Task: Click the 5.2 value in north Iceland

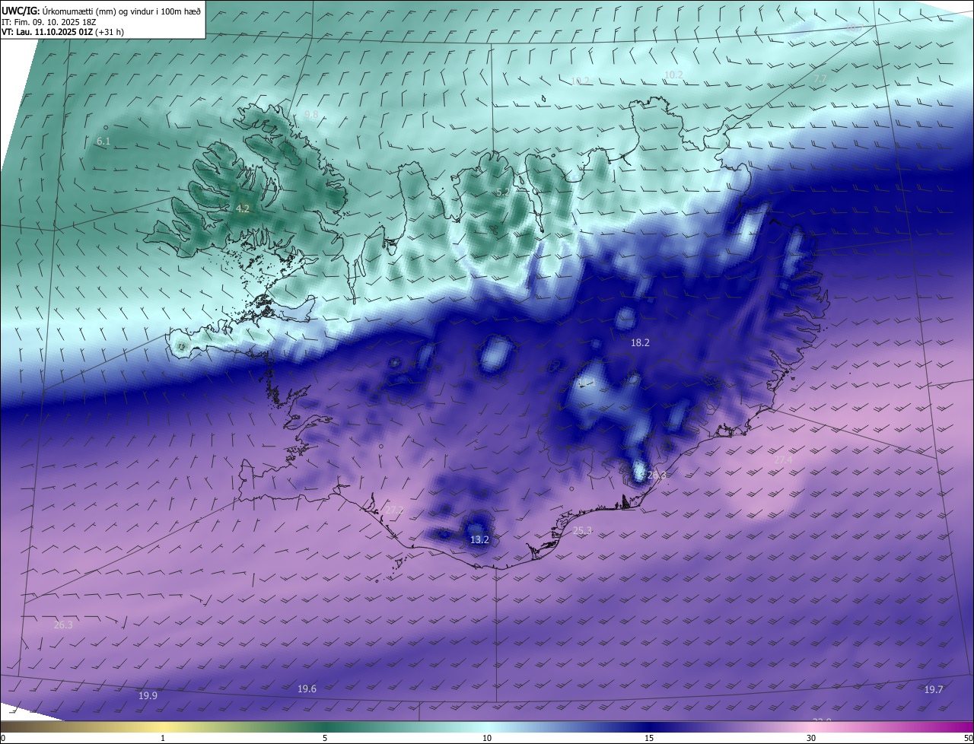Action: click(503, 192)
